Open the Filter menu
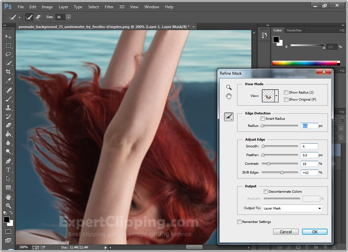Viewport: 348px width, 252px height. (109, 7)
